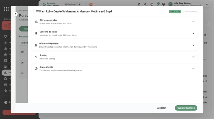Expand the Información general chevron
The width and height of the screenshot is (214, 119).
[x=193, y=45]
